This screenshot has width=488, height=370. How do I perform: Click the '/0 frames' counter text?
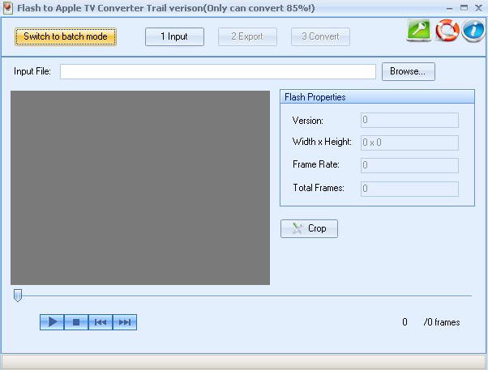[x=442, y=322]
